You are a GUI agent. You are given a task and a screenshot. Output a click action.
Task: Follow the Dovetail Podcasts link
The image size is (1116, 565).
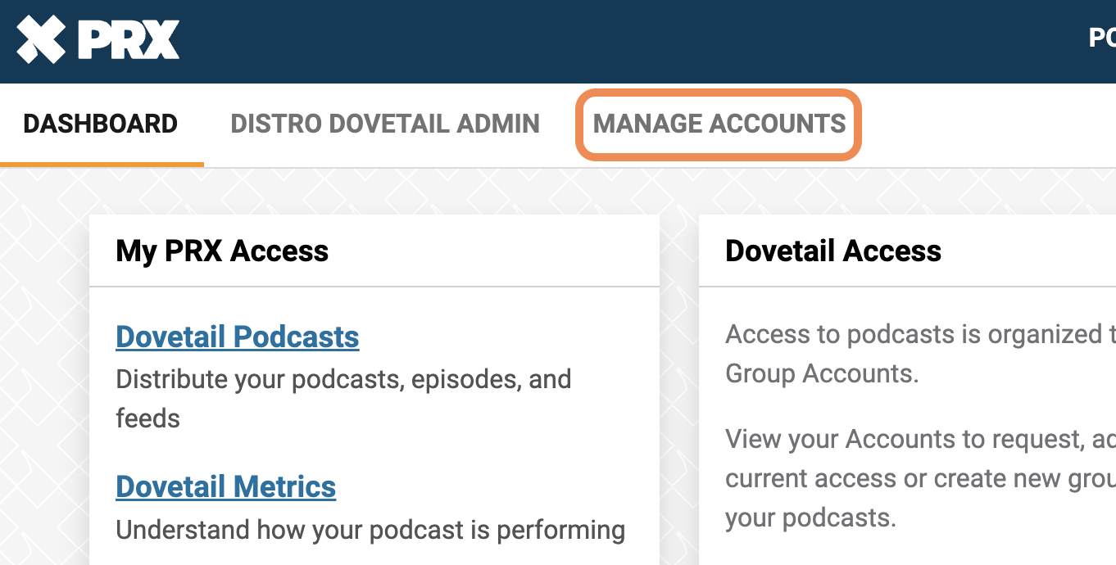pyautogui.click(x=238, y=337)
